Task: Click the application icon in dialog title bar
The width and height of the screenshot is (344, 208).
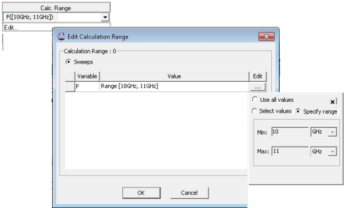Action: click(x=61, y=36)
